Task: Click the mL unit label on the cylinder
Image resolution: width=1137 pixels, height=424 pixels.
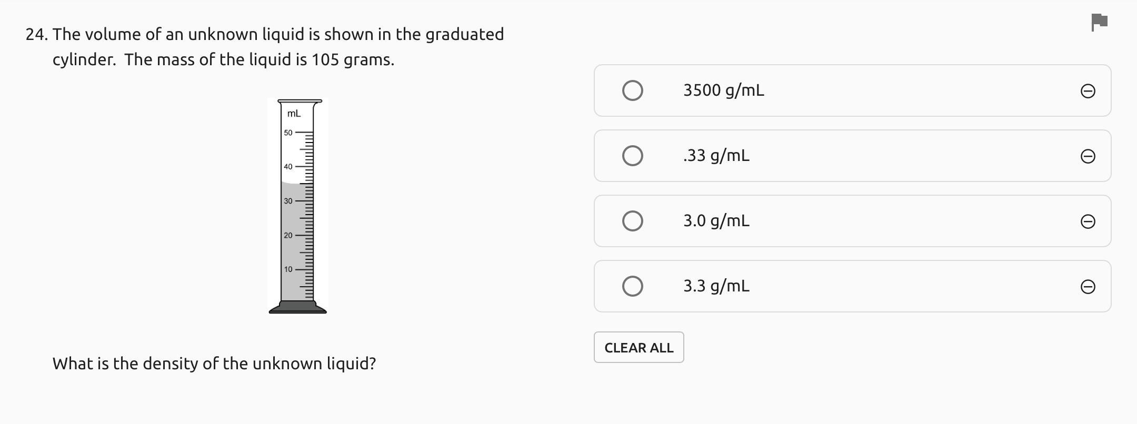Action: [294, 114]
